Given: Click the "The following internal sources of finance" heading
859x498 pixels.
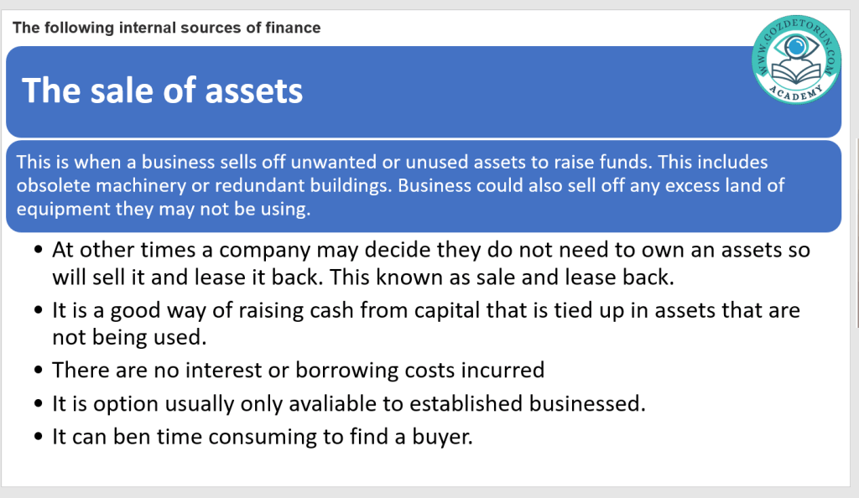Looking at the screenshot, I should 166,28.
